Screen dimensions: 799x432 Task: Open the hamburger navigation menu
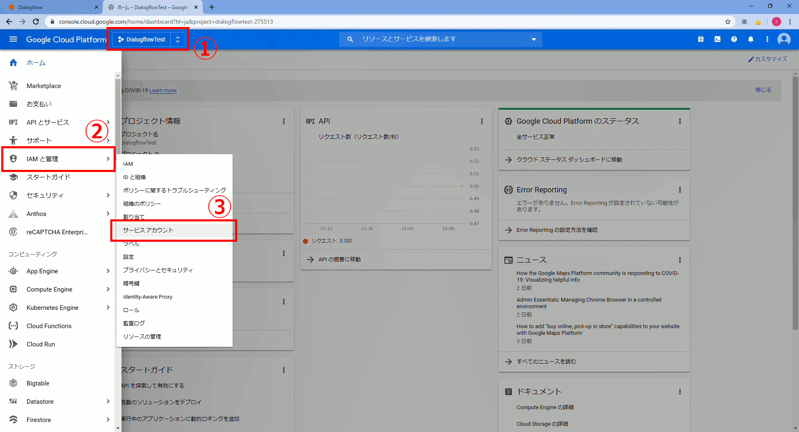tap(13, 39)
